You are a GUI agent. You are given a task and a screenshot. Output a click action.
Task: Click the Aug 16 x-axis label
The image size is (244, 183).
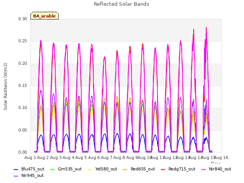click(x=222, y=157)
